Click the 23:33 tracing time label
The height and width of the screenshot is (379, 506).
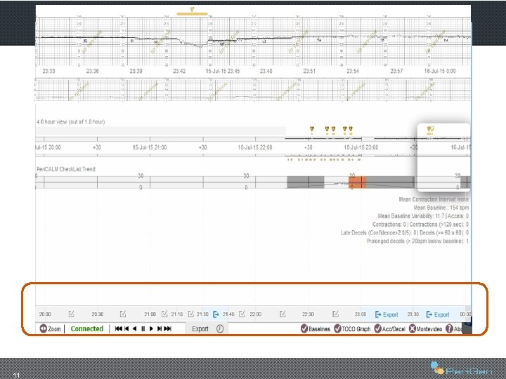pos(48,71)
